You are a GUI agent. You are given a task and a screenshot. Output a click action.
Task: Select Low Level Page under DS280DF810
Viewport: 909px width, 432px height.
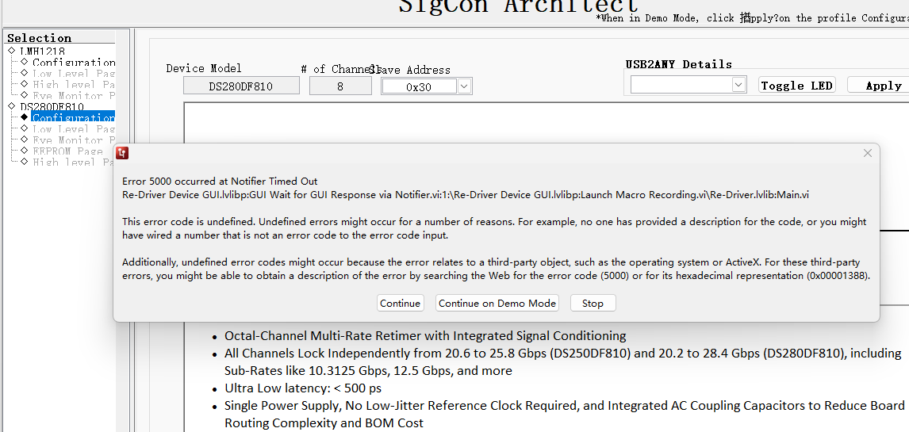73,128
